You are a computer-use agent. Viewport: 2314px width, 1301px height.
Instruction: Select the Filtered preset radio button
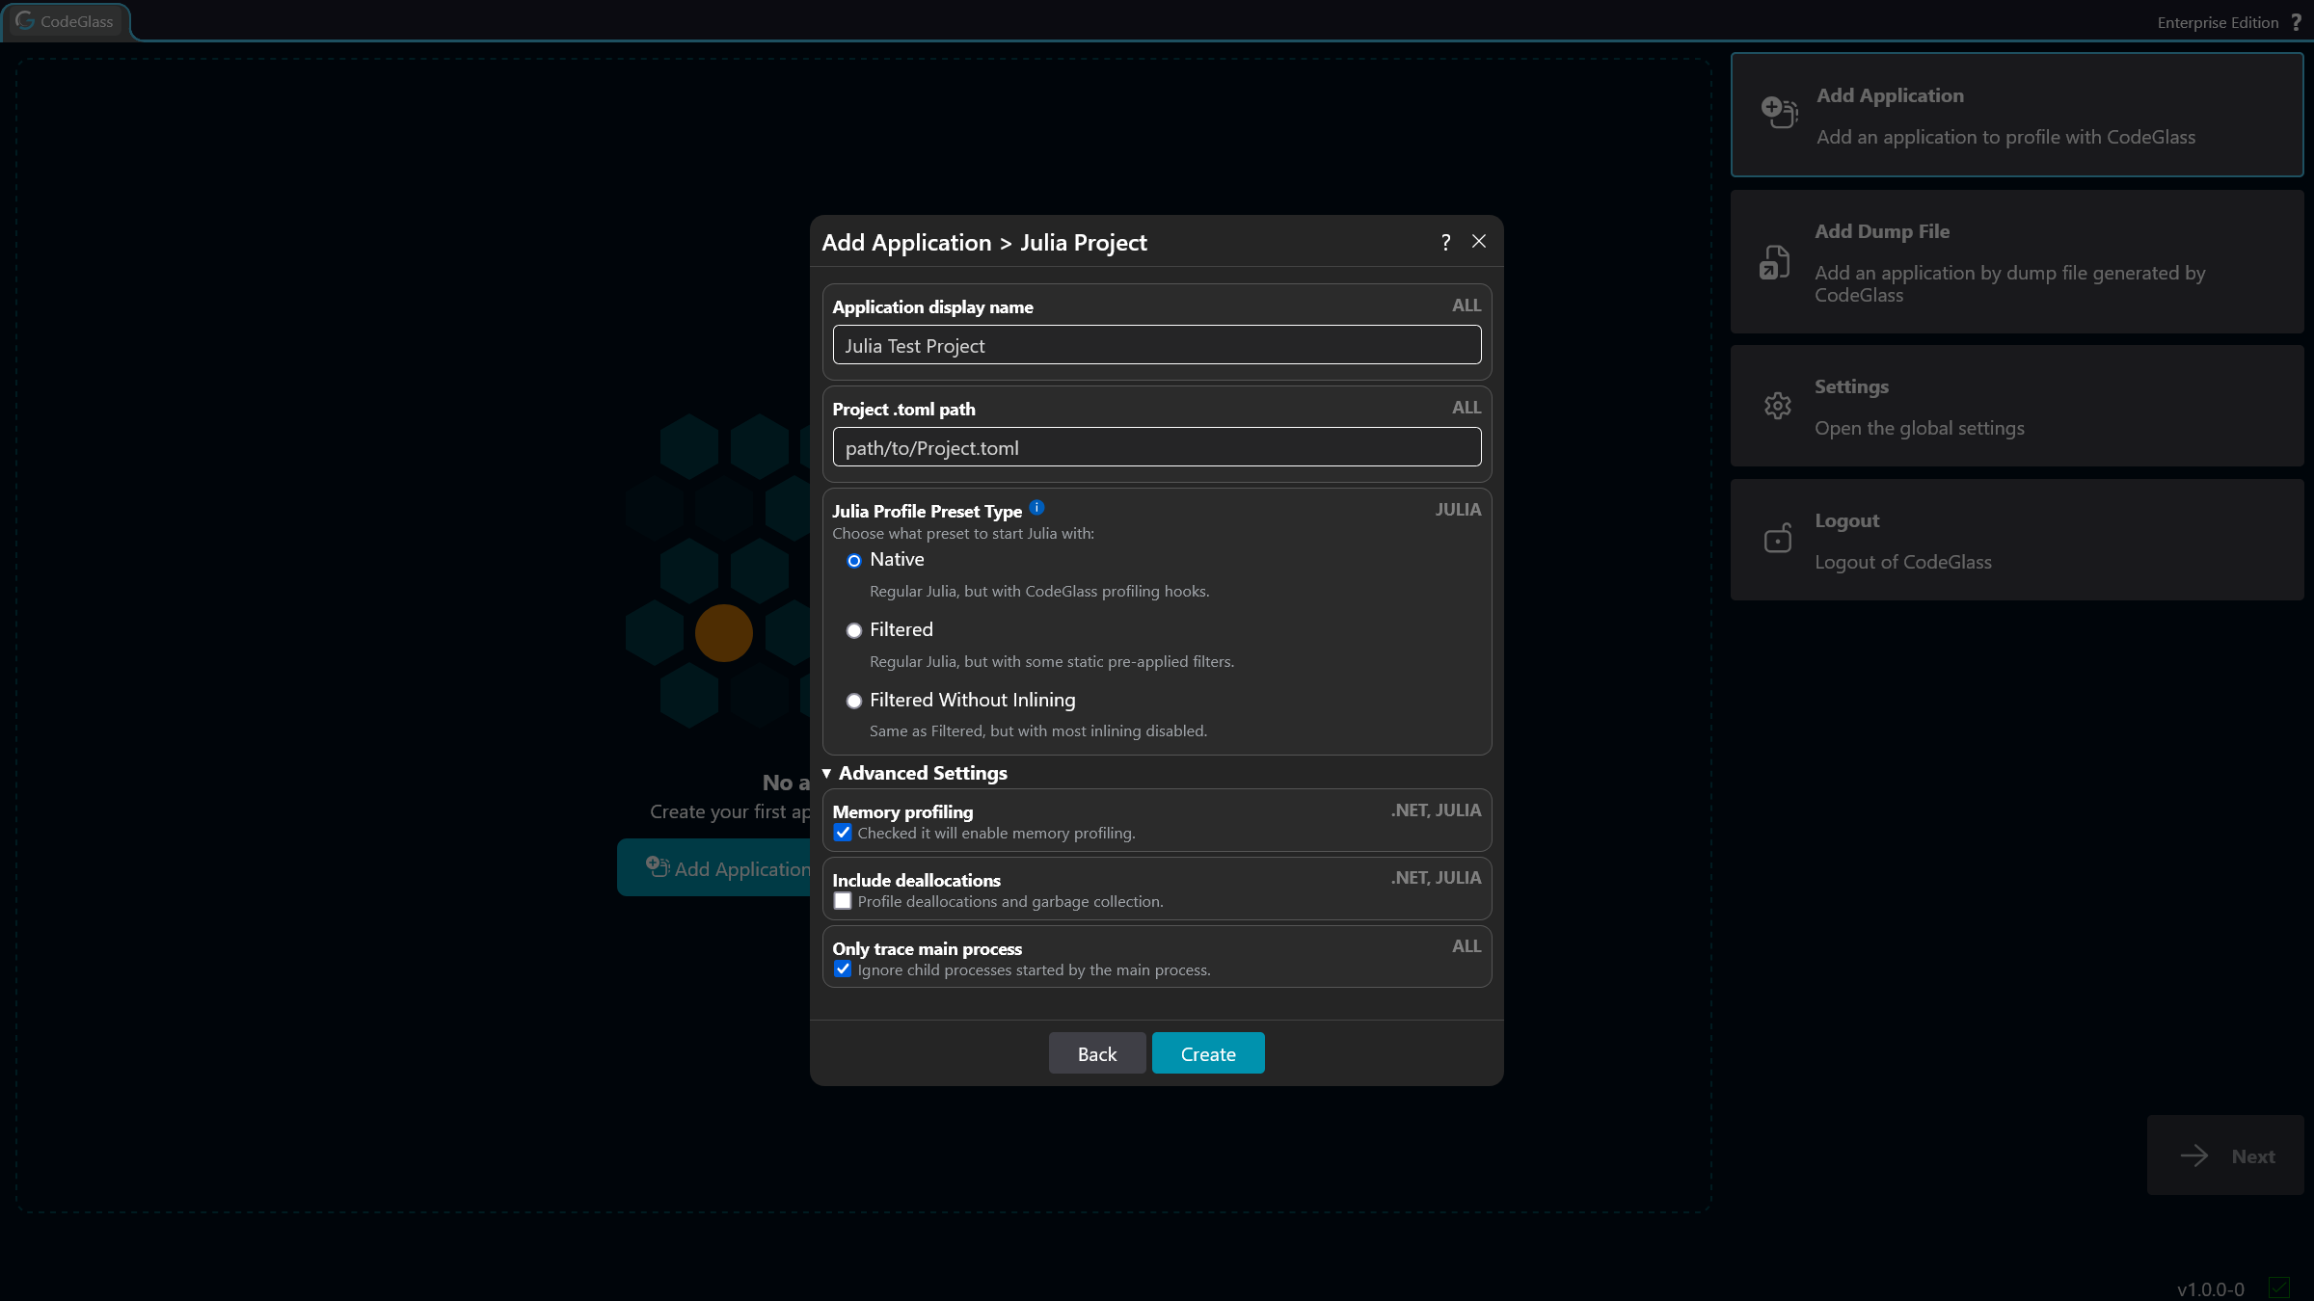[853, 631]
